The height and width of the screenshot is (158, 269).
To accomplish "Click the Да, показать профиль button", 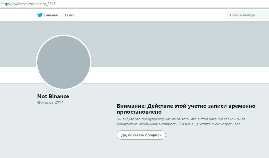I will click(141, 135).
